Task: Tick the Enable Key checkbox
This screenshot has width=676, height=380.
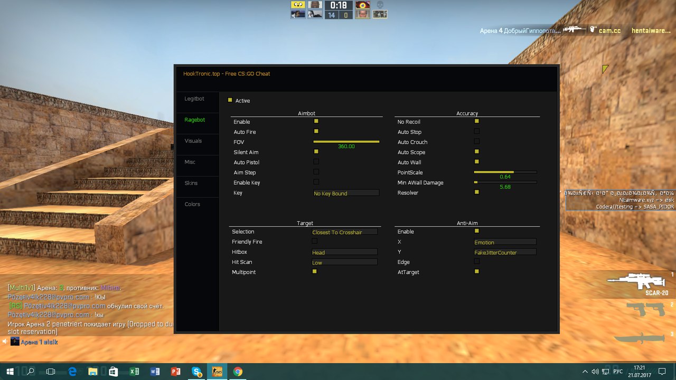Action: point(316,182)
